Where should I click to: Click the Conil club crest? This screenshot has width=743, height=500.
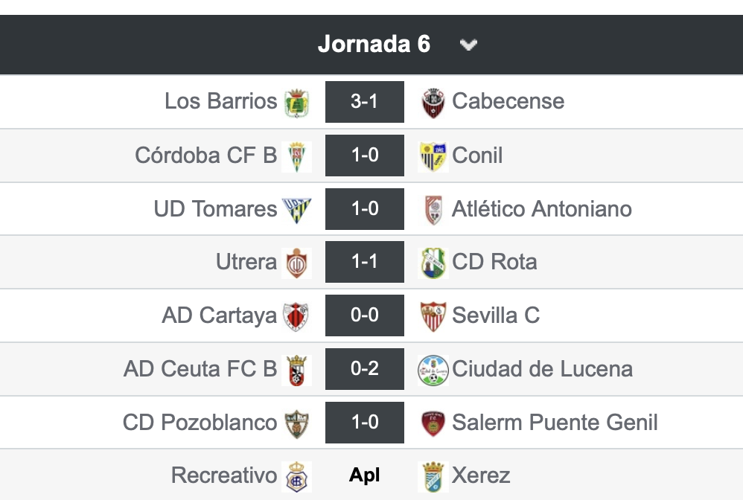click(x=433, y=156)
